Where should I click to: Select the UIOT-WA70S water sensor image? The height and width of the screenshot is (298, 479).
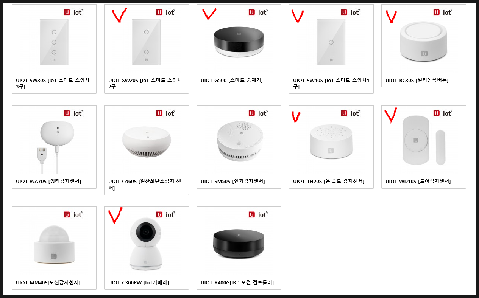point(54,140)
